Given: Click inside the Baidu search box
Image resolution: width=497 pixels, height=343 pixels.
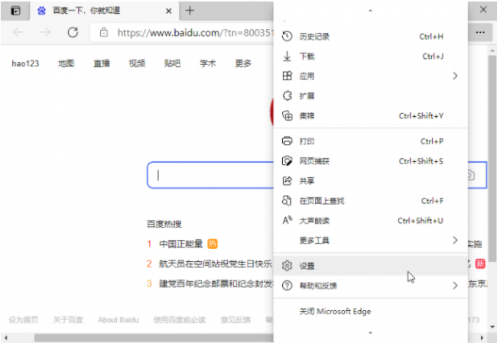Looking at the screenshot, I should [210, 175].
